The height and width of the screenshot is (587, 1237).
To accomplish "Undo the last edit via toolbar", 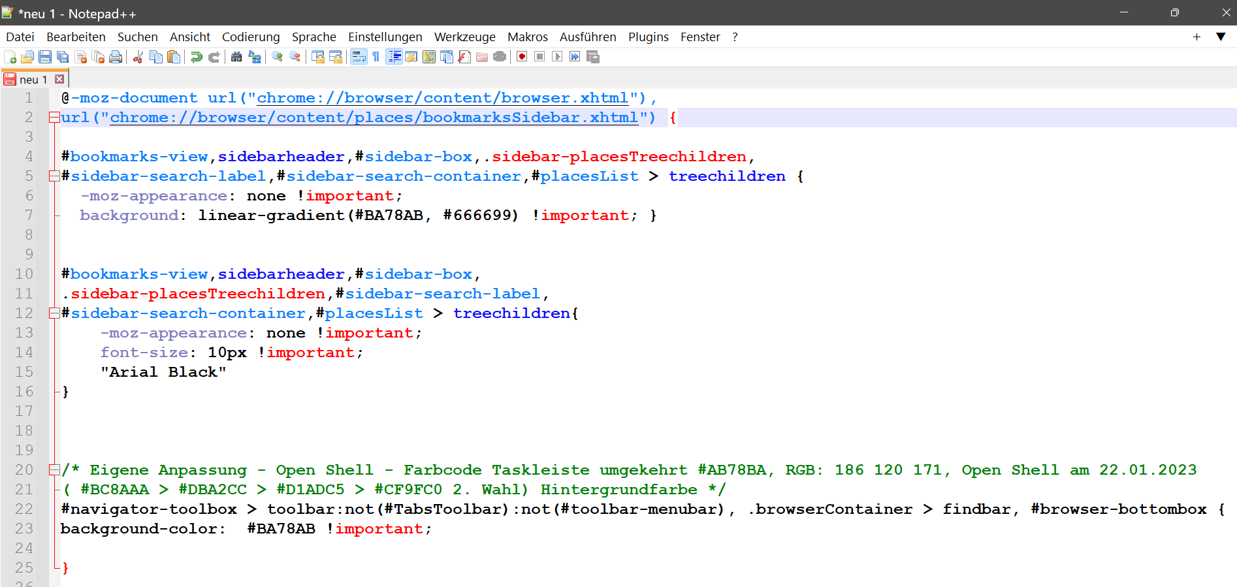I will [196, 57].
